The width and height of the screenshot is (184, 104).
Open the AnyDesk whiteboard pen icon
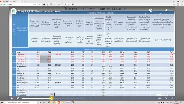pos(69,5)
